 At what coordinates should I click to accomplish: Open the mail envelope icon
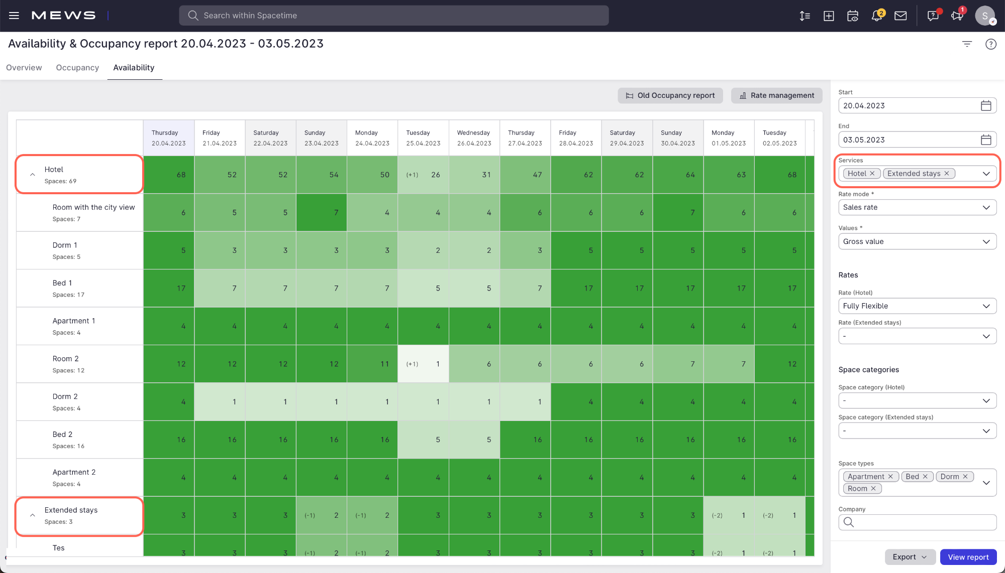pyautogui.click(x=900, y=16)
